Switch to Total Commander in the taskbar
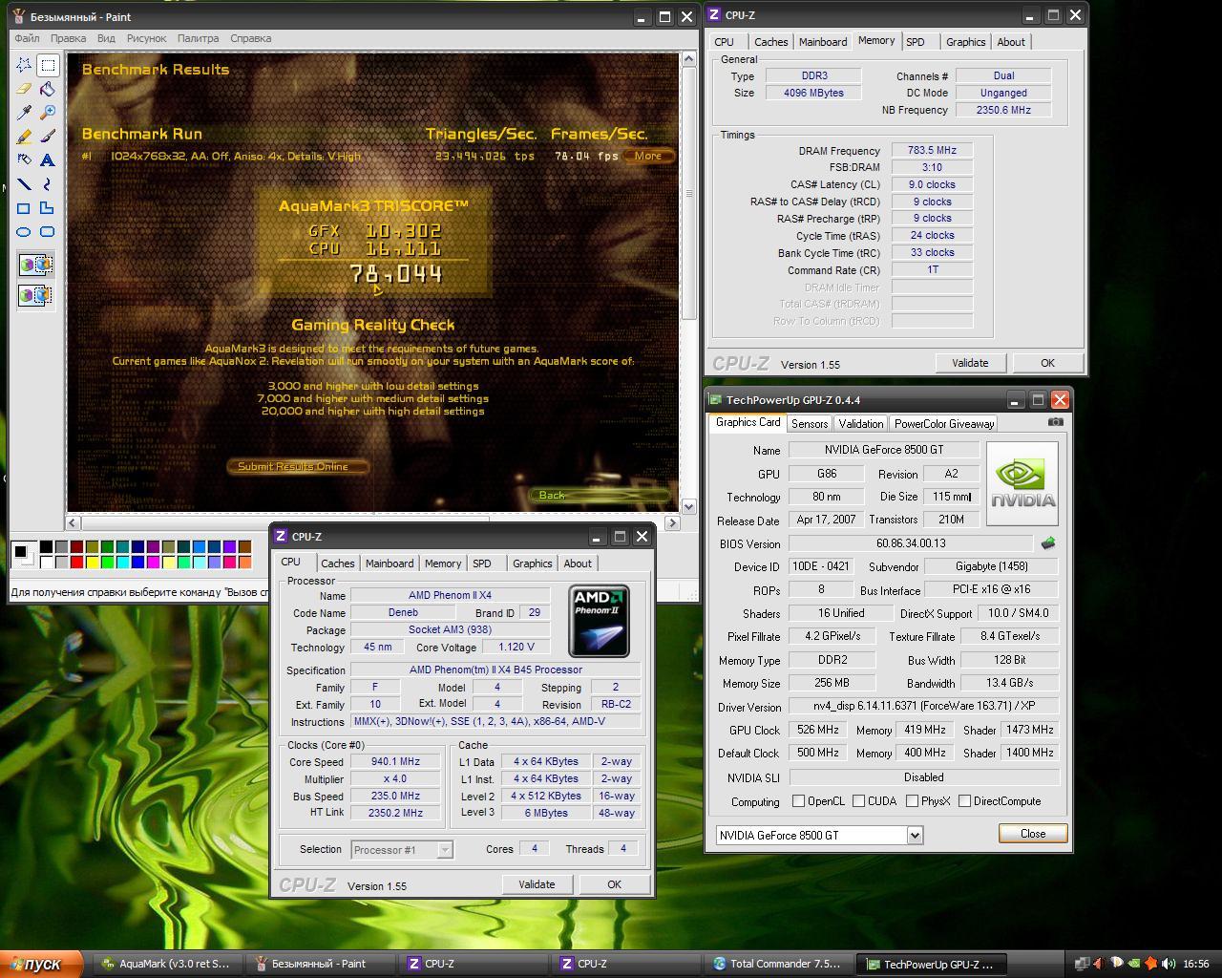The height and width of the screenshot is (978, 1222). (x=777, y=964)
